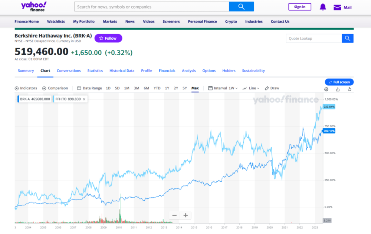This screenshot has height=234, width=371.
Task: Click the 933.64% price tag
Action: point(329,107)
